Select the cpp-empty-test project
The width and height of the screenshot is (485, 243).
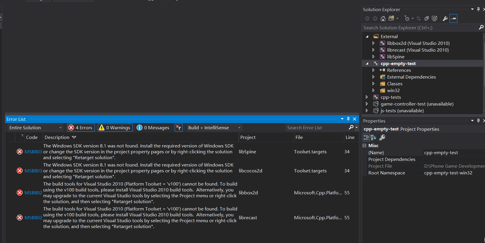398,63
